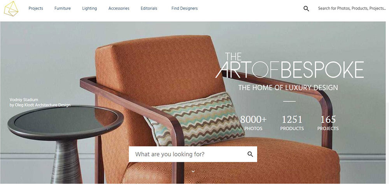Click the 165 Projects statistic
The height and width of the screenshot is (185, 389).
(328, 123)
